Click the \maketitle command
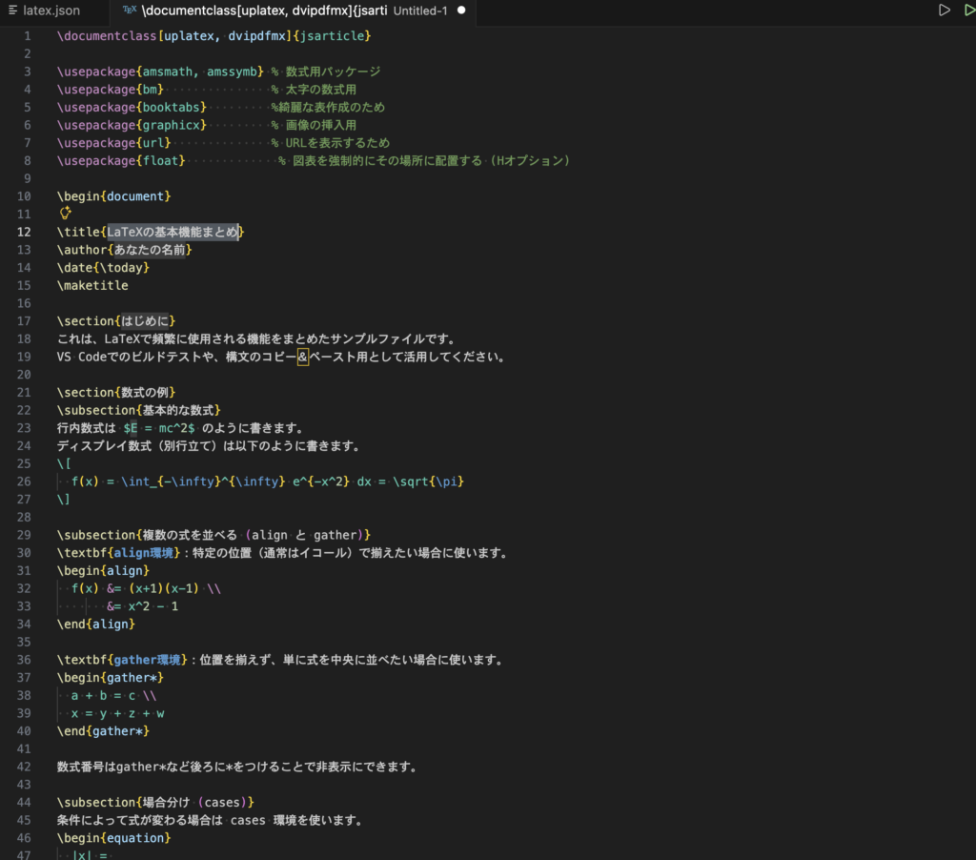The image size is (976, 860). (x=92, y=285)
